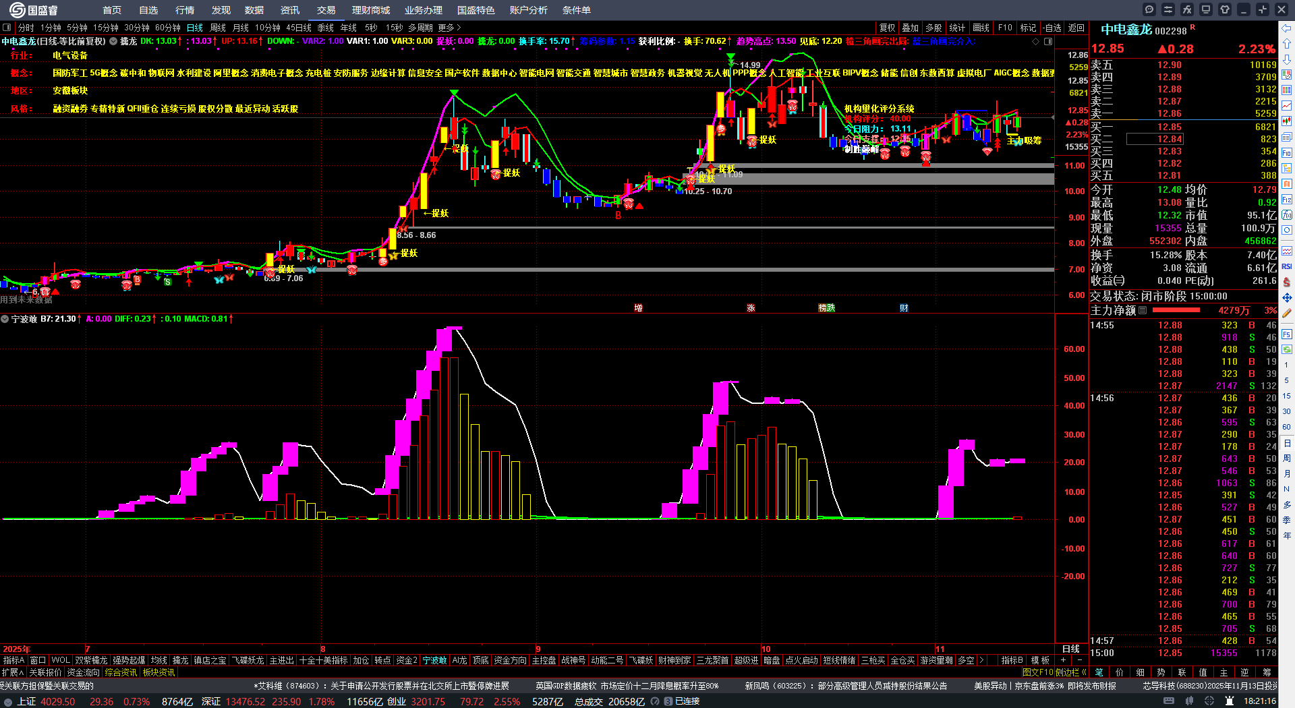1295x708 pixels.
Task: Click the minus button beside 模板
Action: pyautogui.click(x=1079, y=660)
